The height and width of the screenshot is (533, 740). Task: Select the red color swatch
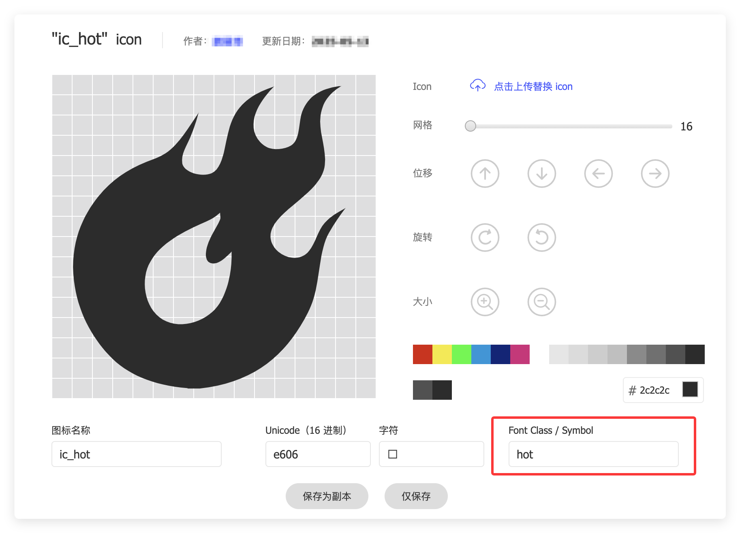pos(423,354)
